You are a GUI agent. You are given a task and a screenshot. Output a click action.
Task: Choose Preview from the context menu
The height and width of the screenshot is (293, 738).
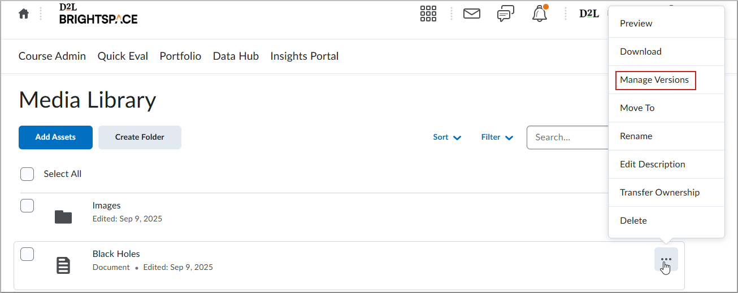pos(666,23)
